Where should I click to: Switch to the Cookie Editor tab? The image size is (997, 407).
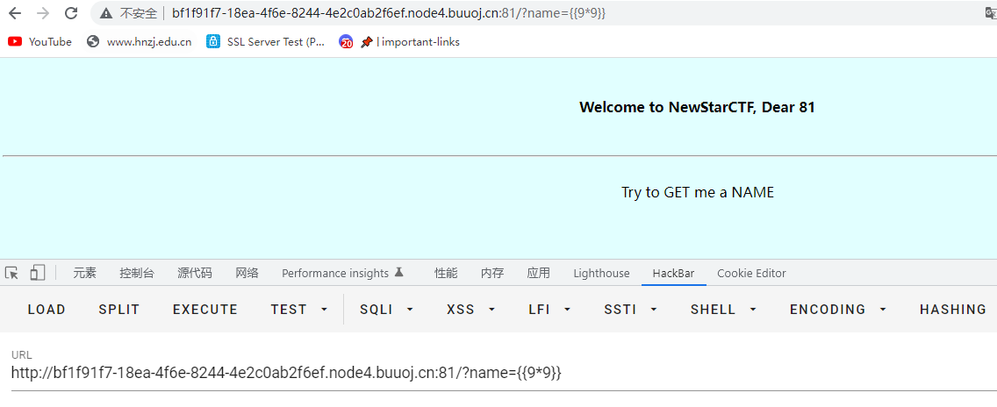click(x=751, y=273)
